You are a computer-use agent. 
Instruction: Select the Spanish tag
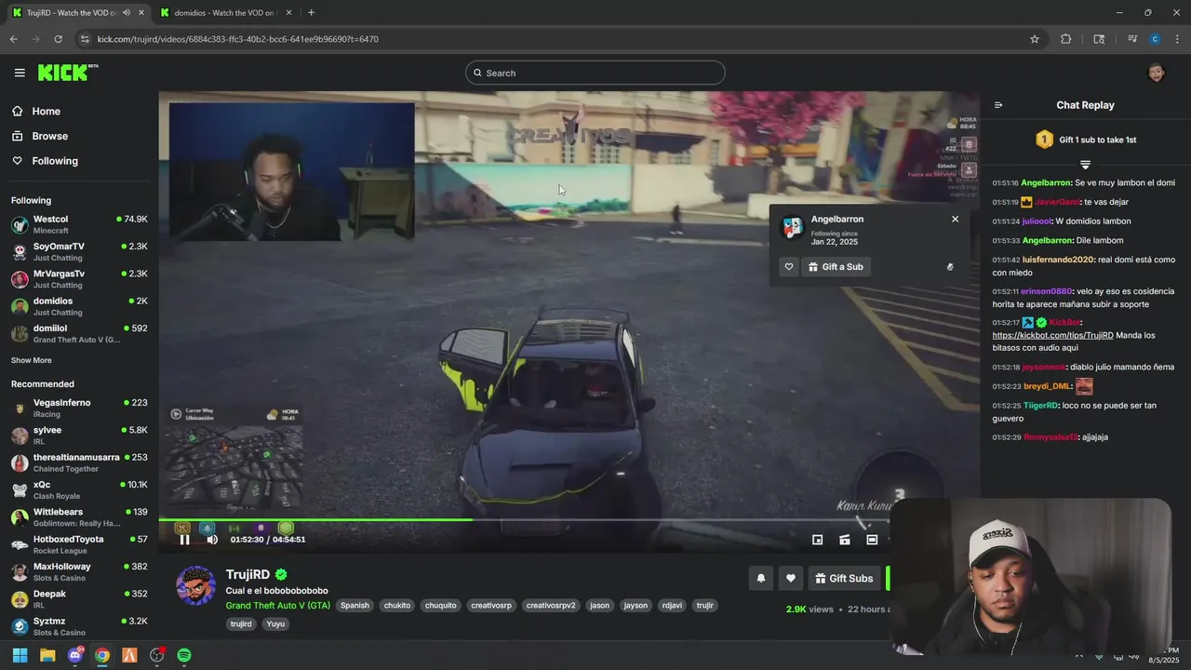(355, 605)
